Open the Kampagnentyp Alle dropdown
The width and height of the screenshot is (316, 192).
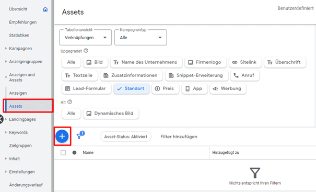click(x=141, y=38)
